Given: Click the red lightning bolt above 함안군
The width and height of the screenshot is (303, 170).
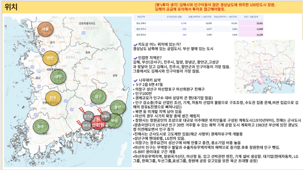Looking at the screenshot, I should pyautogui.click(x=82, y=110).
